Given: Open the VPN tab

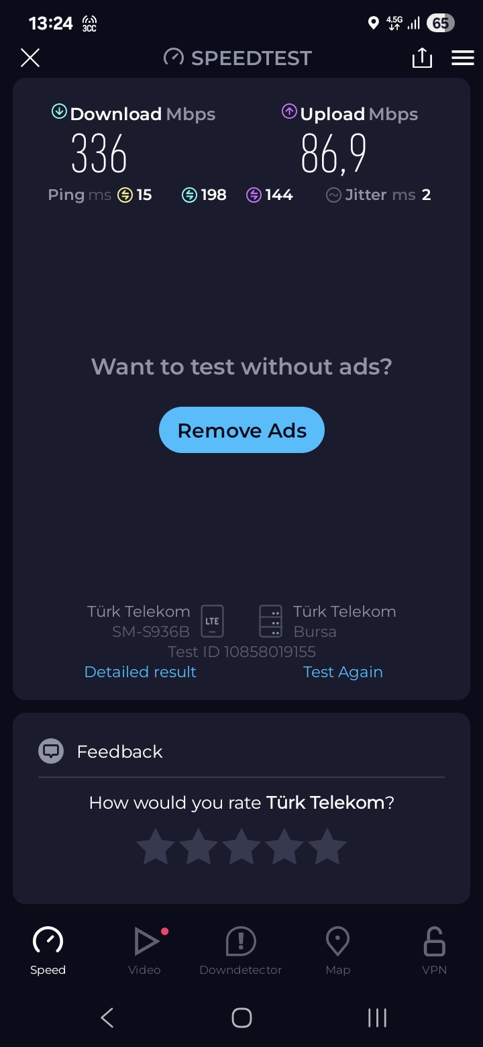Looking at the screenshot, I should tap(434, 951).
